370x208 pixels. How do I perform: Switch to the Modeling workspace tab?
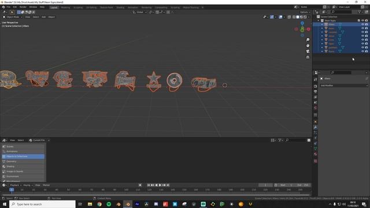65,8
